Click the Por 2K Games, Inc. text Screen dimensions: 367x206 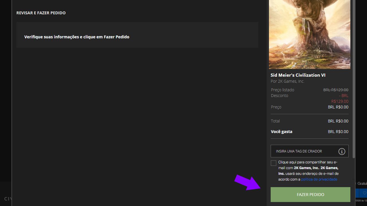(287, 81)
